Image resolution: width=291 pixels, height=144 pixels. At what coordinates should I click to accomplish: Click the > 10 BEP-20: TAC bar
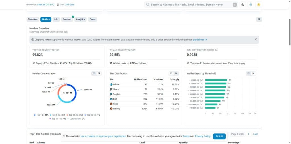point(216,80)
